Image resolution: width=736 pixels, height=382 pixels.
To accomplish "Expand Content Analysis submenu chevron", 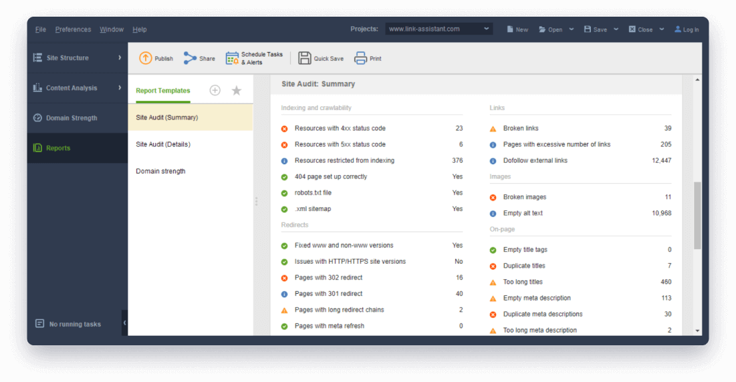I will pyautogui.click(x=120, y=87).
